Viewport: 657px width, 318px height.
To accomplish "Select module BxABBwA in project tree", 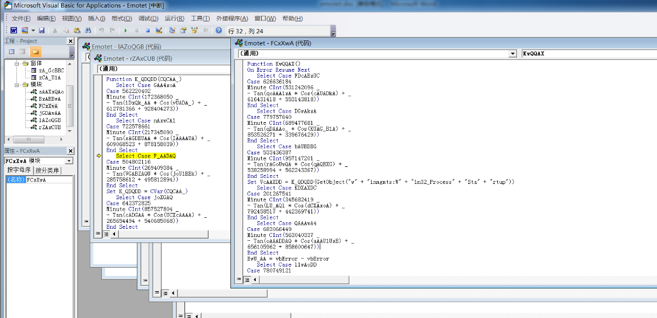I will [50, 99].
